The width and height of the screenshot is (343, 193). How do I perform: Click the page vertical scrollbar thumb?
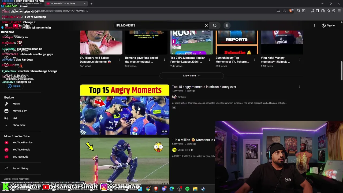click(341, 70)
